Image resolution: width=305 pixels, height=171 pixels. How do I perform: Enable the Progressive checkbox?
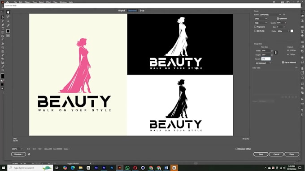255,27
